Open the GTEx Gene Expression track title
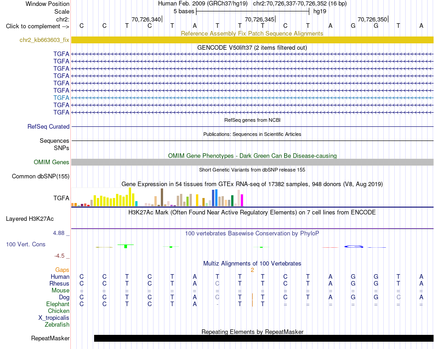Screen dimensions: 434x349 [252, 184]
